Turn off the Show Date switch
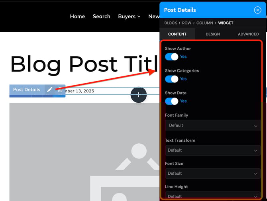The width and height of the screenshot is (267, 201). [x=172, y=101]
